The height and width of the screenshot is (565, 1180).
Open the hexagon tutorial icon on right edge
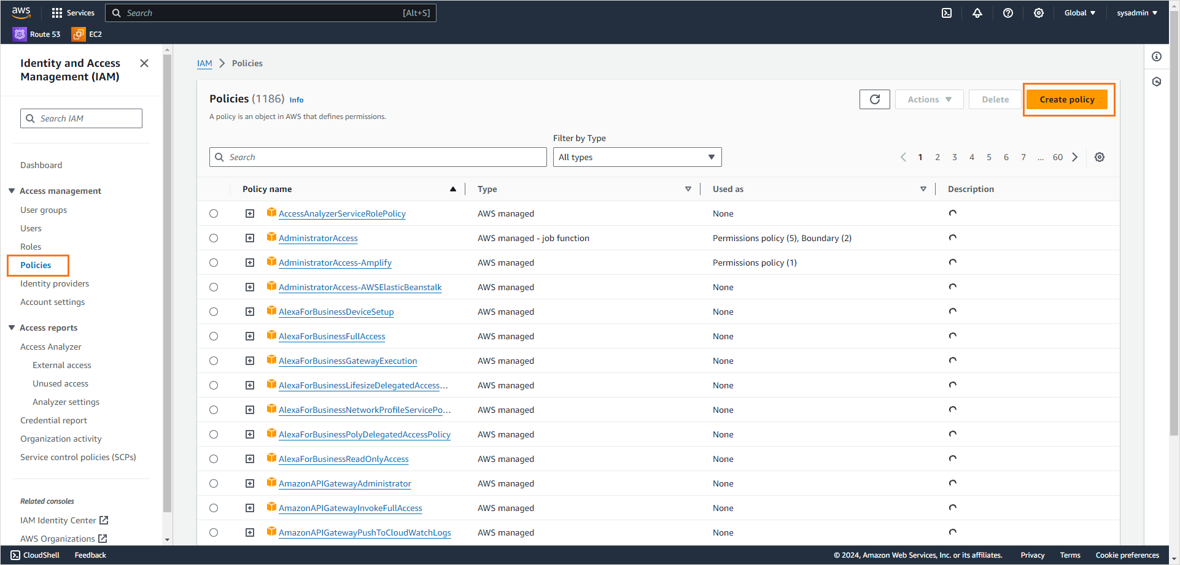pyautogui.click(x=1157, y=82)
